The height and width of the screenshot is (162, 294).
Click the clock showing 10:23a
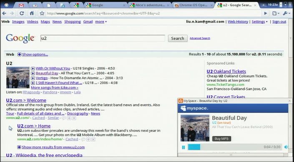[x=273, y=5]
